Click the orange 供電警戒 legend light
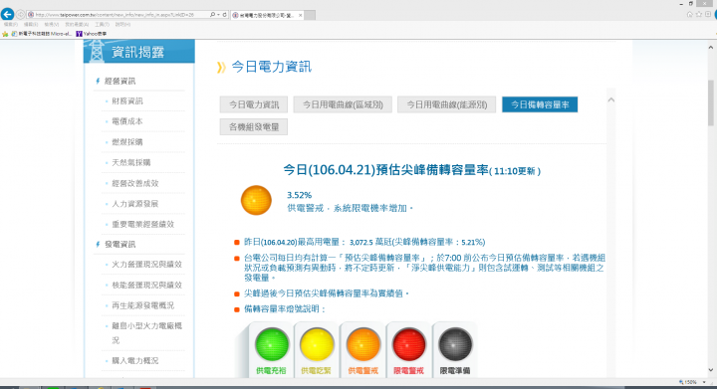 (x=363, y=344)
